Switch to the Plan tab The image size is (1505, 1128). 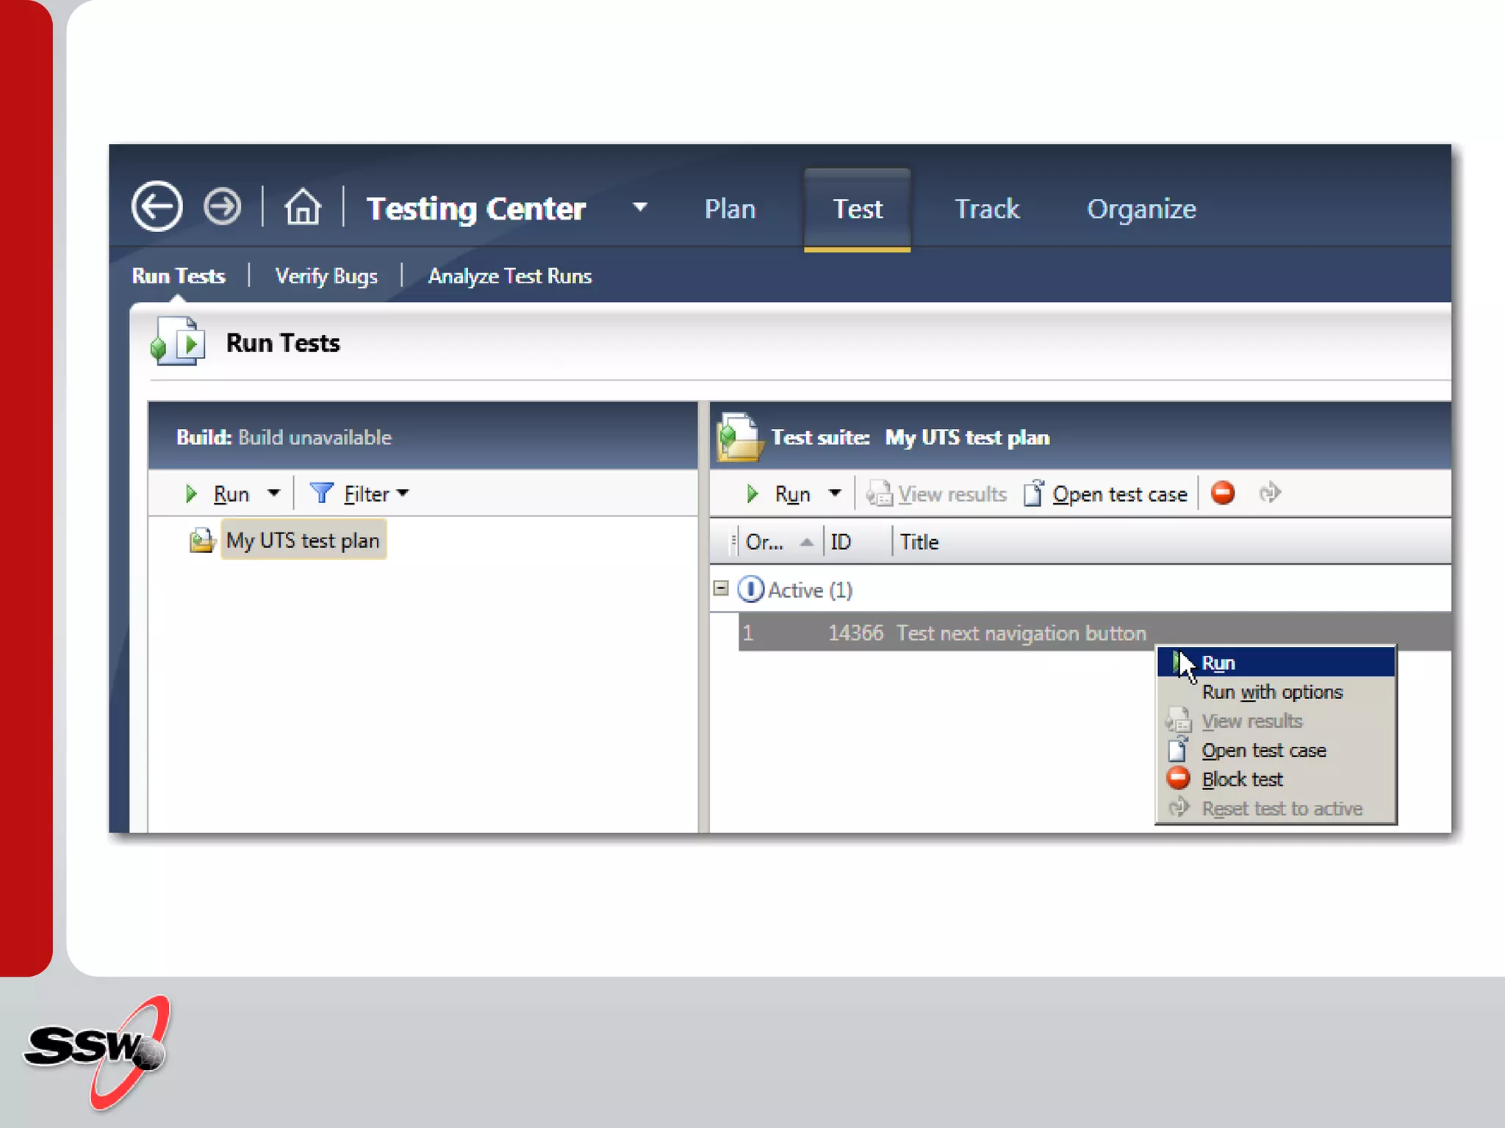point(730,209)
